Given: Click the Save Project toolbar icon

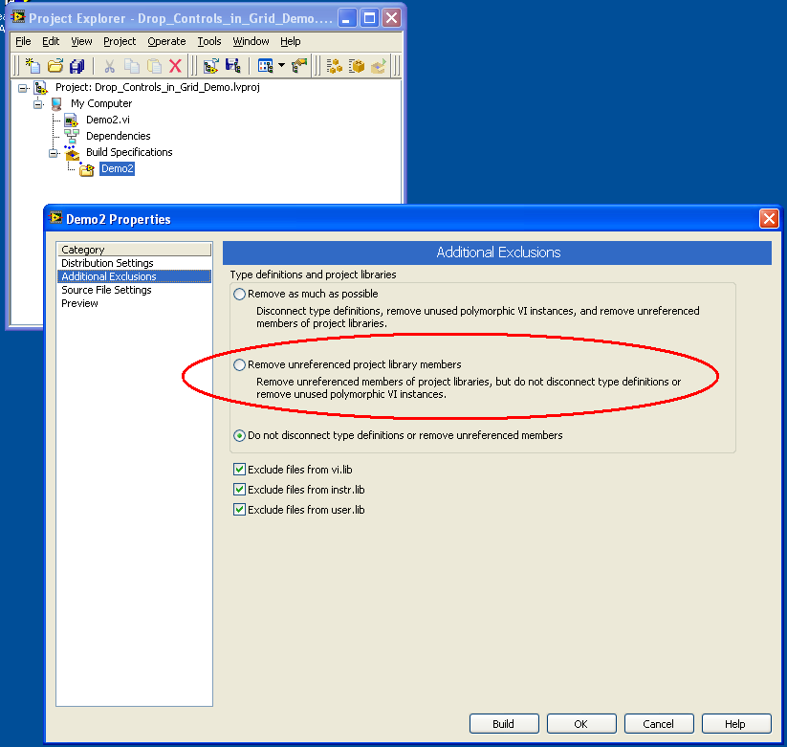Looking at the screenshot, I should tap(233, 66).
